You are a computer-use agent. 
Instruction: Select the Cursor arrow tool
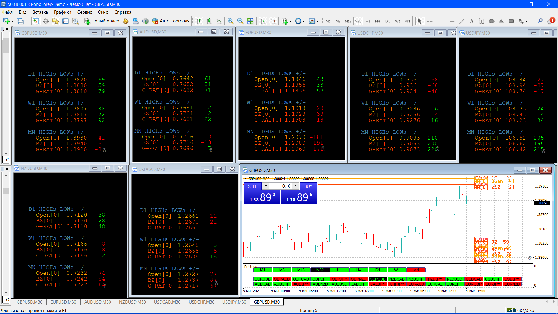coord(420,21)
